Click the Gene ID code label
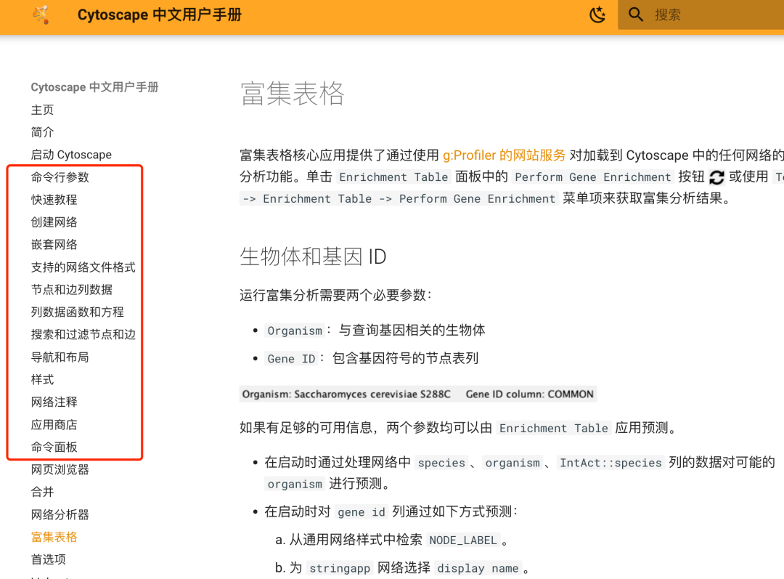The width and height of the screenshot is (784, 579). [x=291, y=359]
